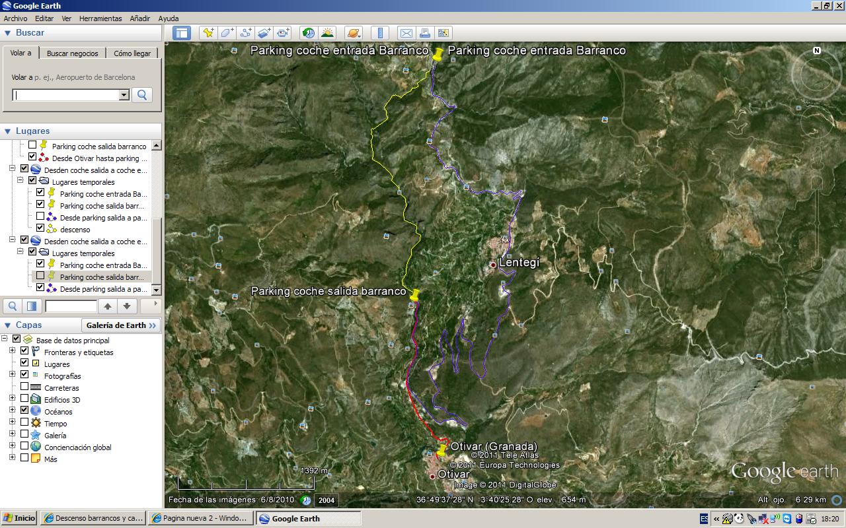Click the Inicio button on the taskbar

(x=18, y=517)
